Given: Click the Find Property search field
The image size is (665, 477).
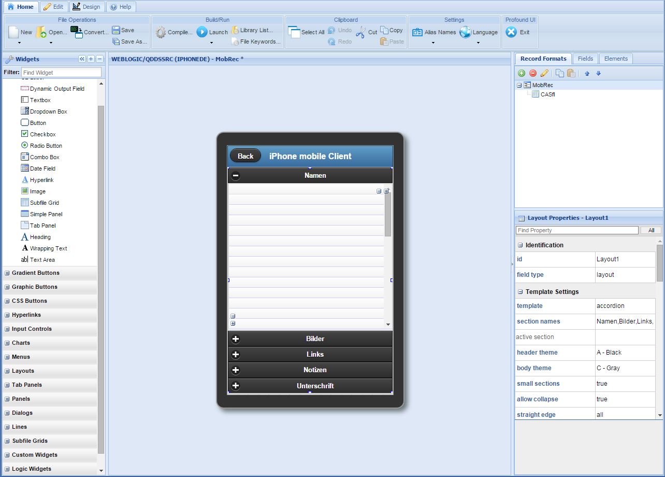Looking at the screenshot, I should [x=577, y=230].
